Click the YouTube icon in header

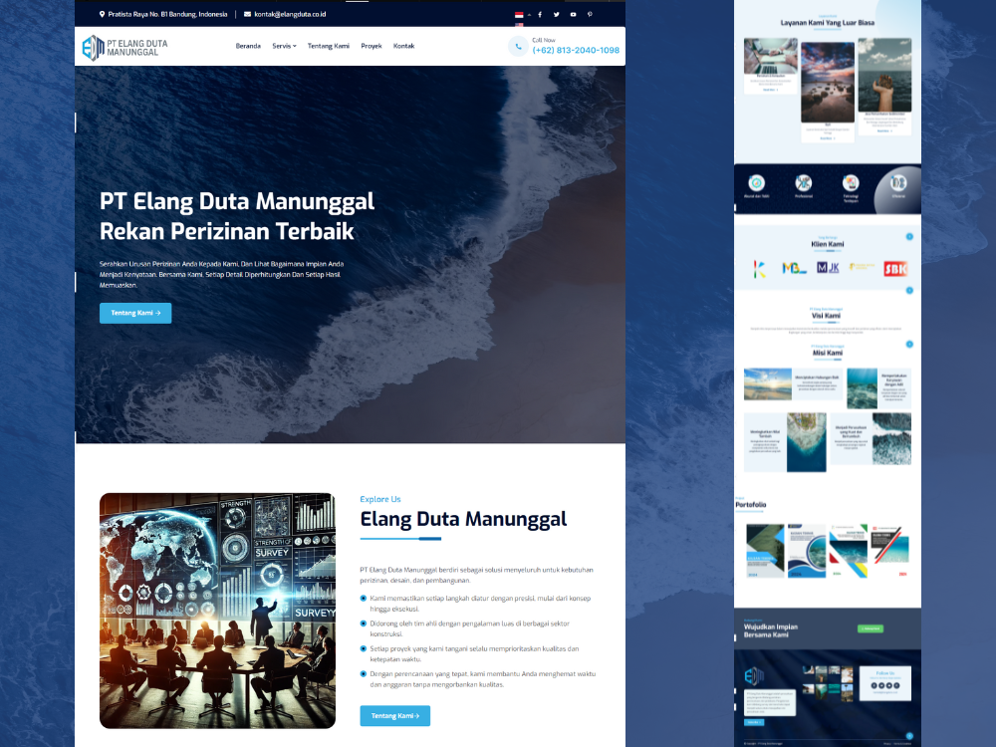click(573, 15)
